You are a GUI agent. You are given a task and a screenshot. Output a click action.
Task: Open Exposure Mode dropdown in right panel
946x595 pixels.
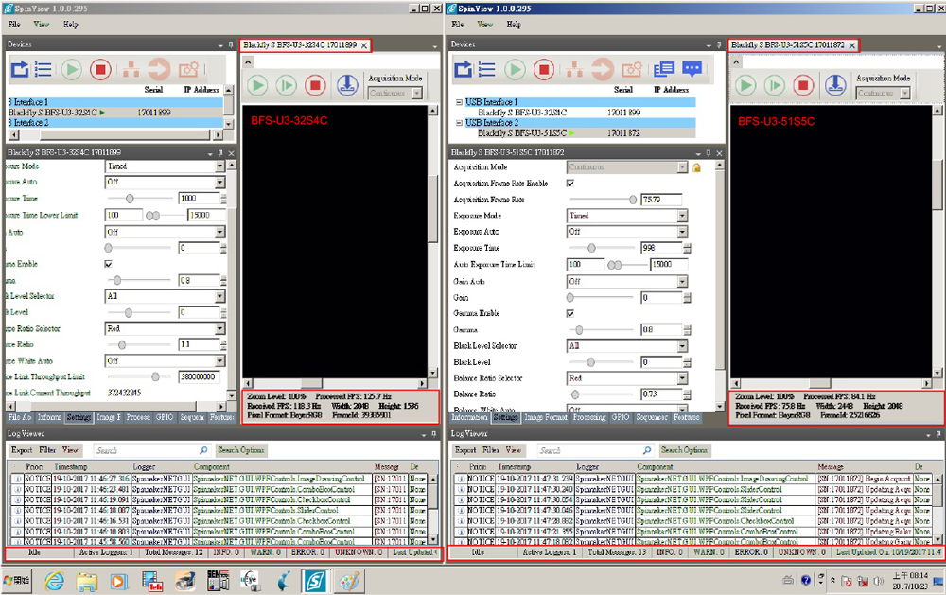pyautogui.click(x=681, y=216)
